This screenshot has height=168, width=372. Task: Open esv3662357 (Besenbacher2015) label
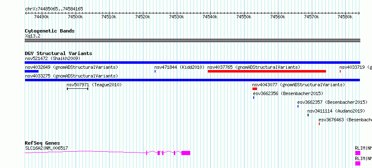pos(332,102)
